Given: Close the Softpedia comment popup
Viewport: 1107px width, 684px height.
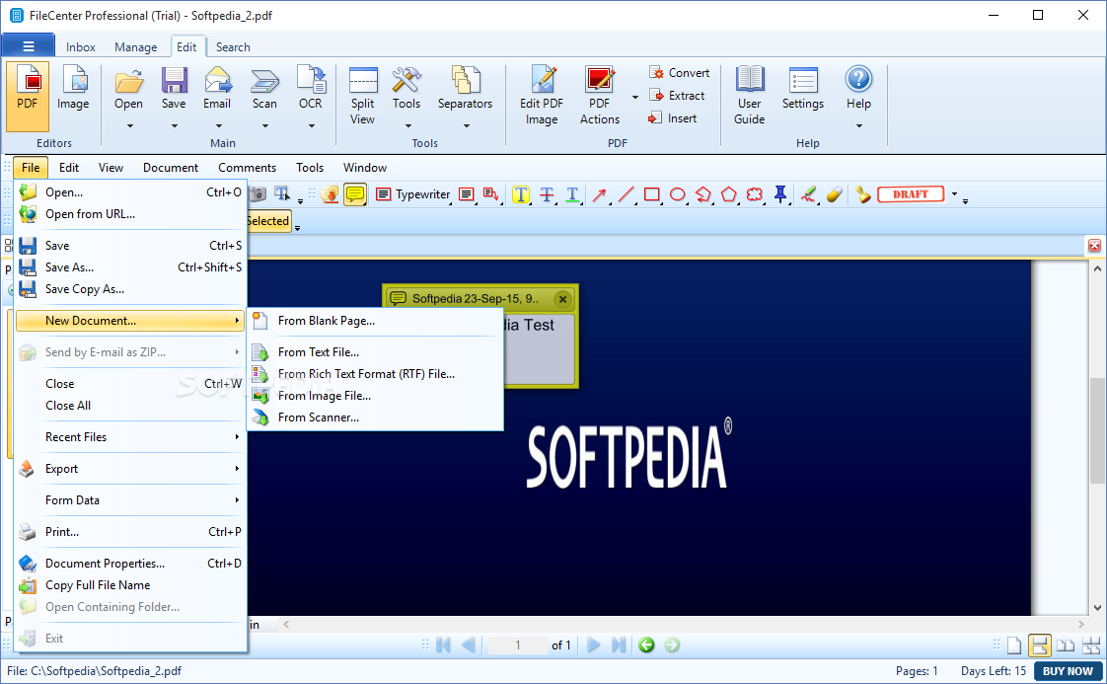Looking at the screenshot, I should 562,299.
